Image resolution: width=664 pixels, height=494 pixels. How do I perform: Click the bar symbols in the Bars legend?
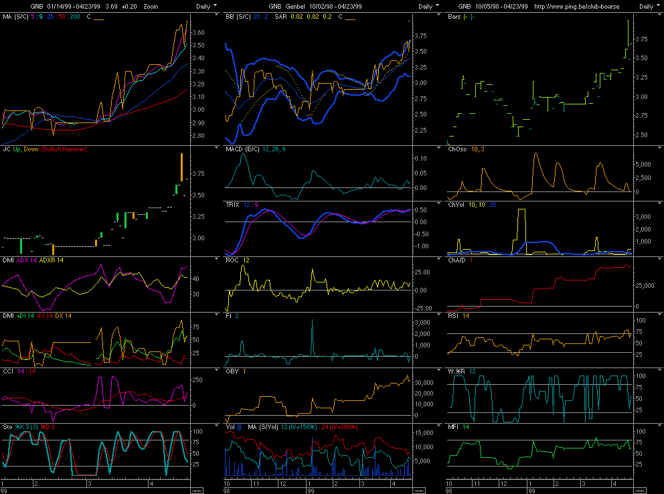(x=469, y=17)
